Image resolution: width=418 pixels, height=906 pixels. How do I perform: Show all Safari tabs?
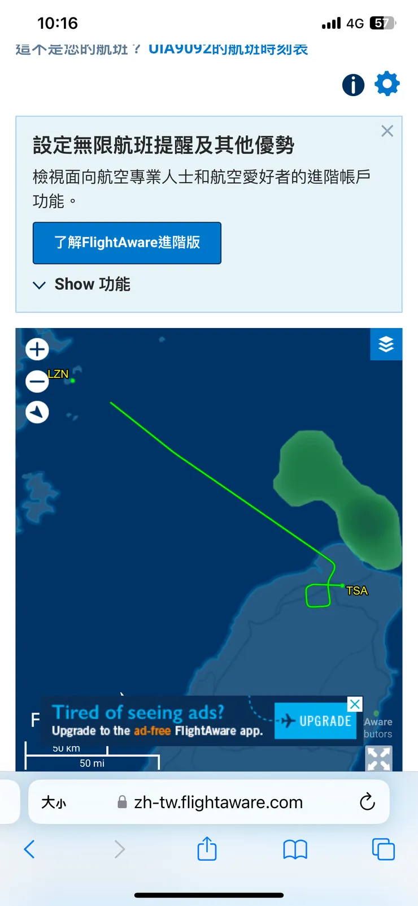(x=383, y=849)
